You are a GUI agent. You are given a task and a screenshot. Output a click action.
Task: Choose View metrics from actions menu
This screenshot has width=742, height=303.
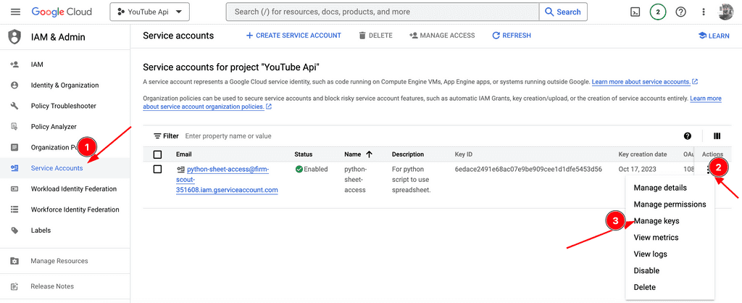[656, 238]
